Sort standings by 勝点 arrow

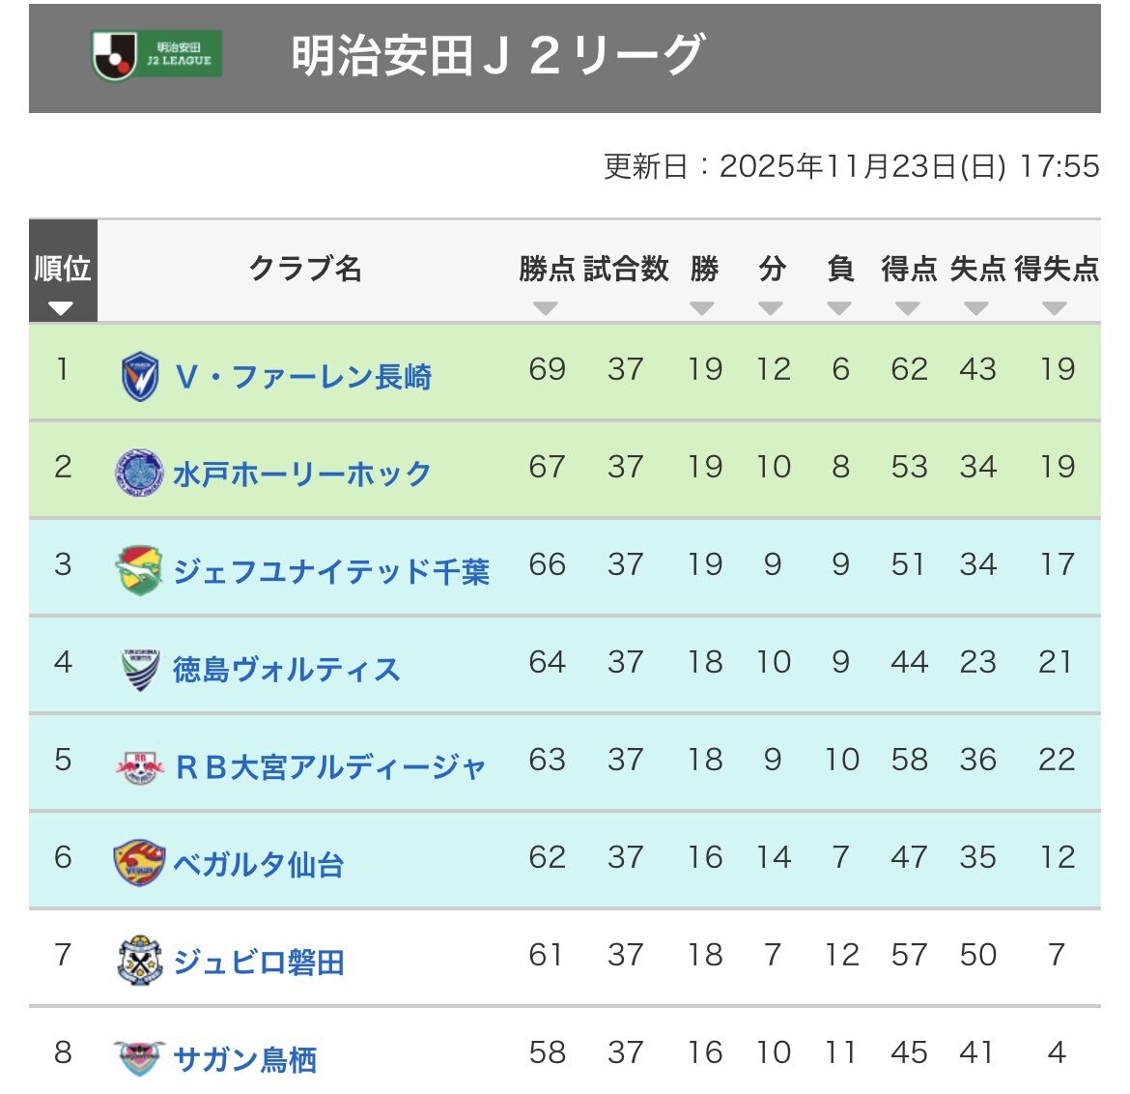(546, 308)
